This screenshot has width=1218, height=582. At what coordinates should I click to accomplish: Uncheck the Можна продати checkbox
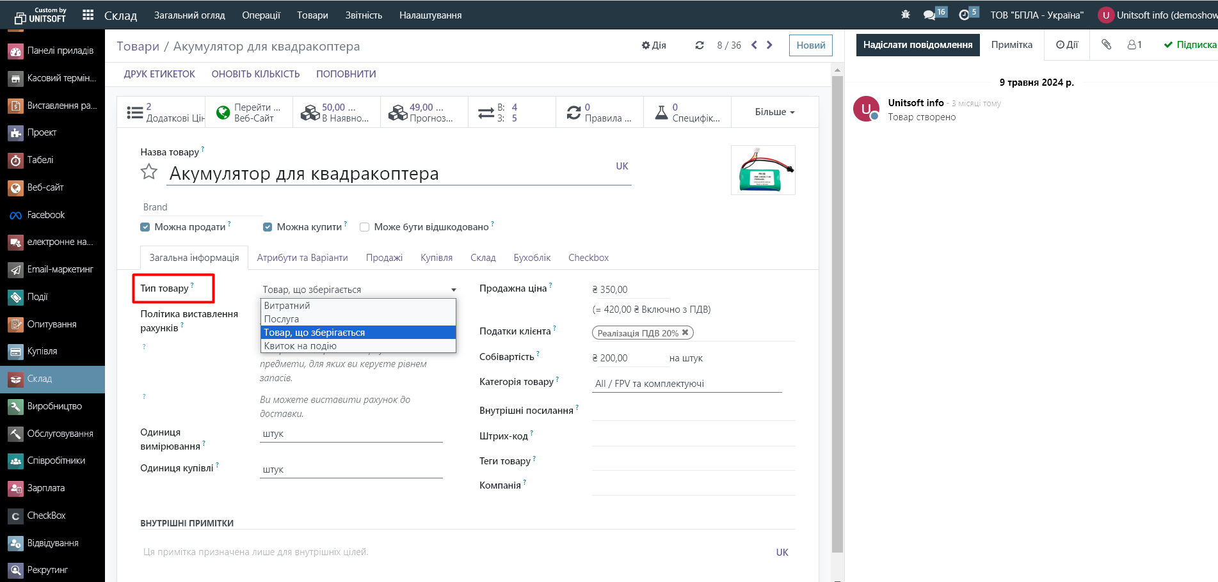coord(145,227)
